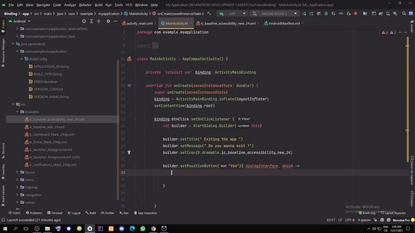The image size is (415, 233).
Task: Open the Build menu
Action: click(x=99, y=5)
